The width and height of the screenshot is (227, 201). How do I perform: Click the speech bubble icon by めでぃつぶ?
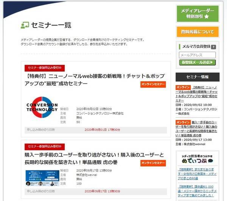[210, 161]
